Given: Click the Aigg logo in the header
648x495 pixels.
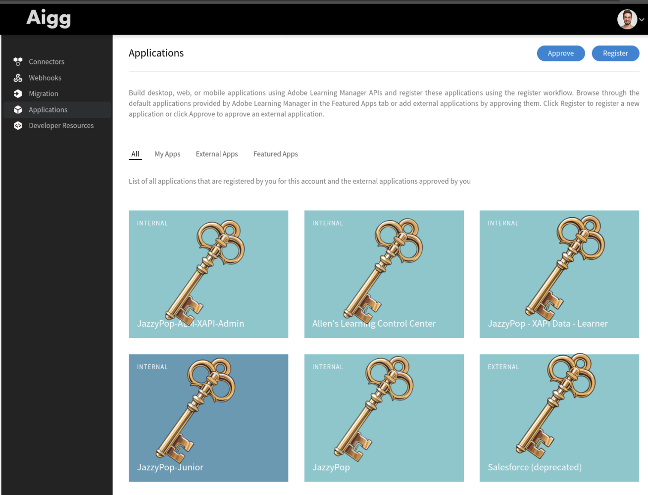Looking at the screenshot, I should (49, 18).
